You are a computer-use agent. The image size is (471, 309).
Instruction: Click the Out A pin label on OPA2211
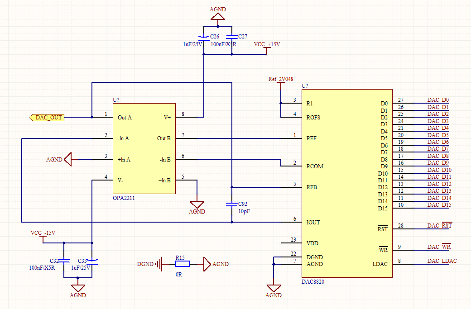click(x=125, y=118)
